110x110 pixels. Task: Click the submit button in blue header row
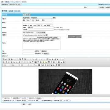tap(24, 15)
